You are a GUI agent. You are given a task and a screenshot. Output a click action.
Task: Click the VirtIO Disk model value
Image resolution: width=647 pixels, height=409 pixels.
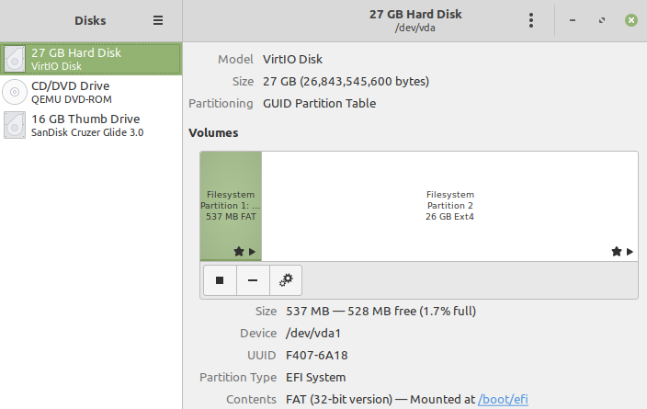coord(292,59)
